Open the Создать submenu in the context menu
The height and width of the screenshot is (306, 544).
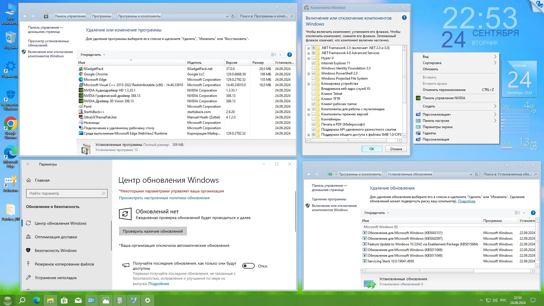429,106
